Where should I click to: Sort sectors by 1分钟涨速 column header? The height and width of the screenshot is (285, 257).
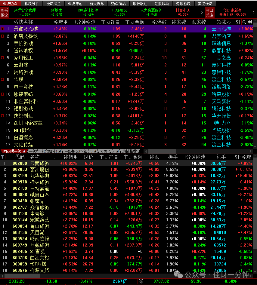[x=85, y=22]
